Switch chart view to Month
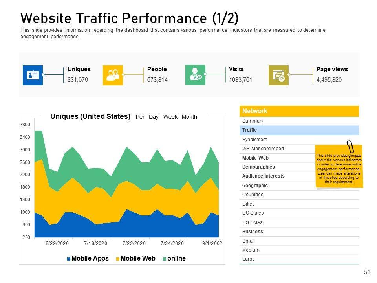 [x=189, y=117]
